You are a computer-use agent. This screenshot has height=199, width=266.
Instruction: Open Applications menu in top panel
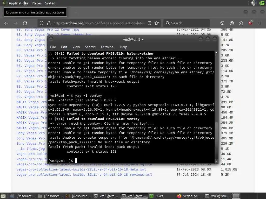tap(18, 3)
